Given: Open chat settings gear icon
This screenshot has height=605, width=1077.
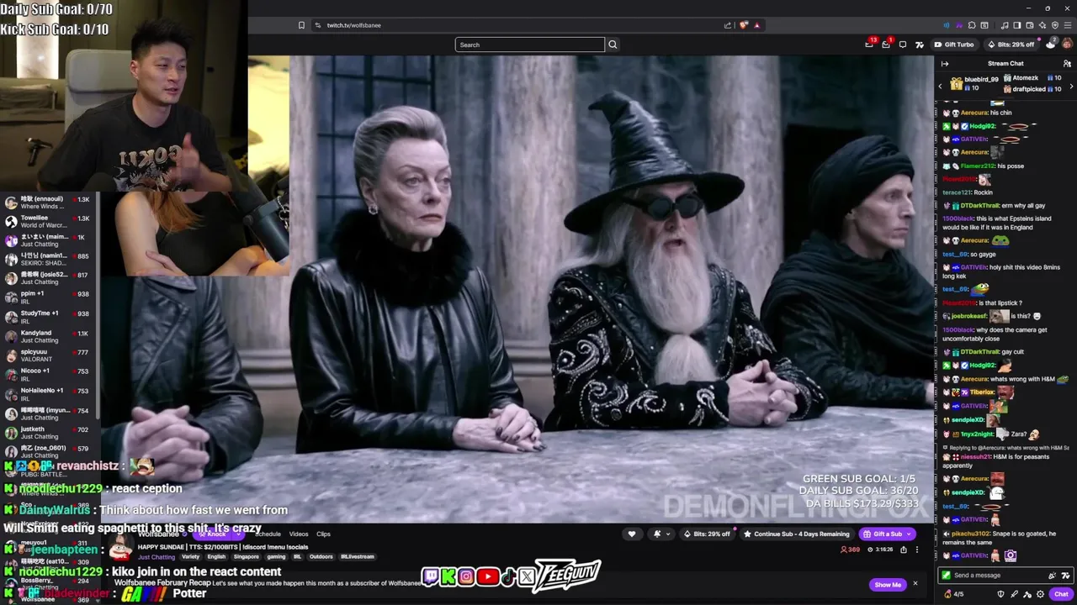Looking at the screenshot, I should [1040, 594].
